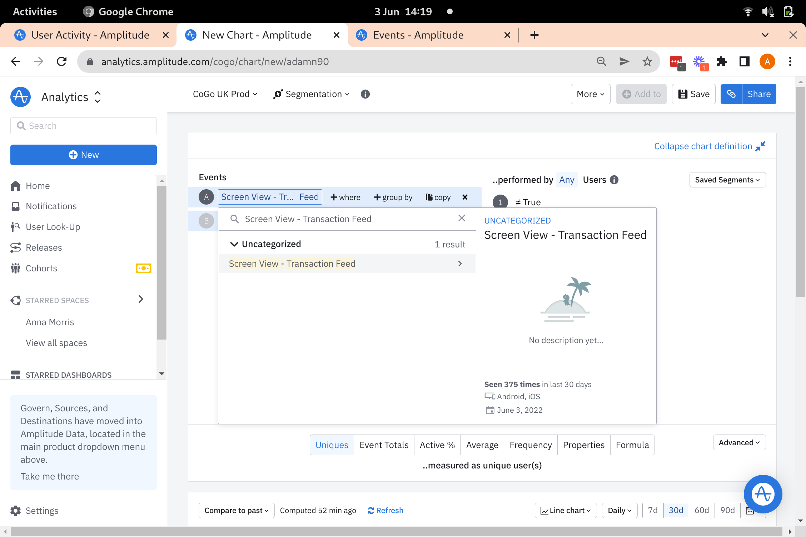The width and height of the screenshot is (806, 537).
Task: Switch range to 90d
Action: click(727, 511)
